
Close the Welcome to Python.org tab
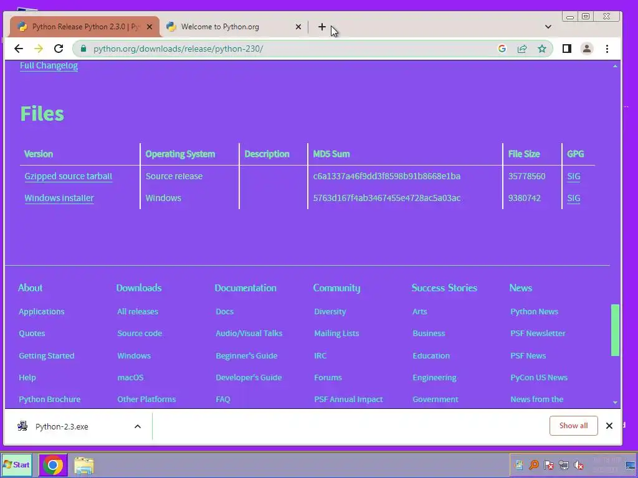tap(298, 27)
